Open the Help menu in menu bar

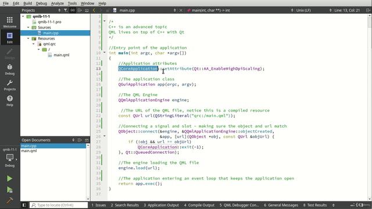(x=102, y=3)
